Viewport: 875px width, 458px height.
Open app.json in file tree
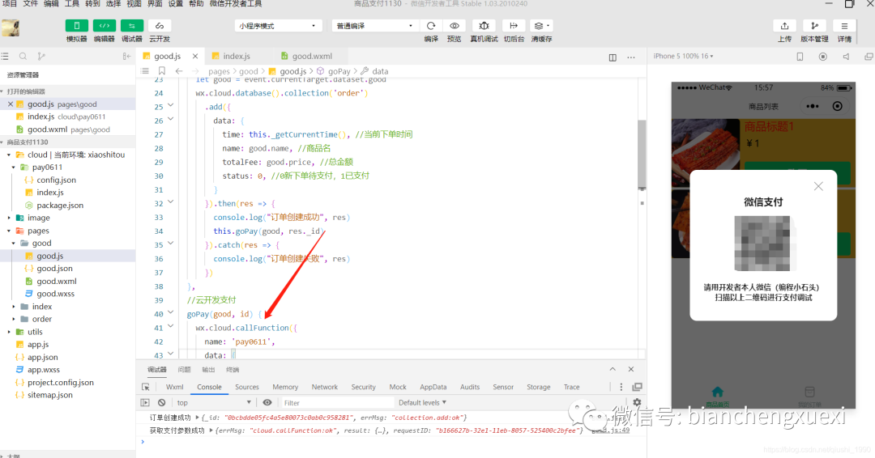coord(42,357)
